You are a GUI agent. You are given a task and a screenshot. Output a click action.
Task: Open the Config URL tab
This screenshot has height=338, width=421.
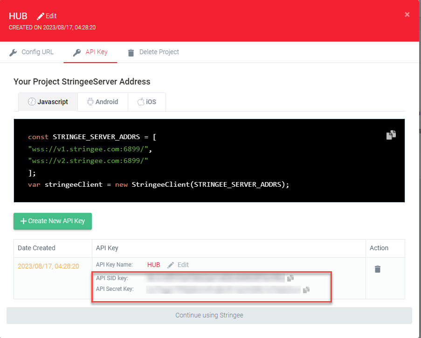point(32,52)
